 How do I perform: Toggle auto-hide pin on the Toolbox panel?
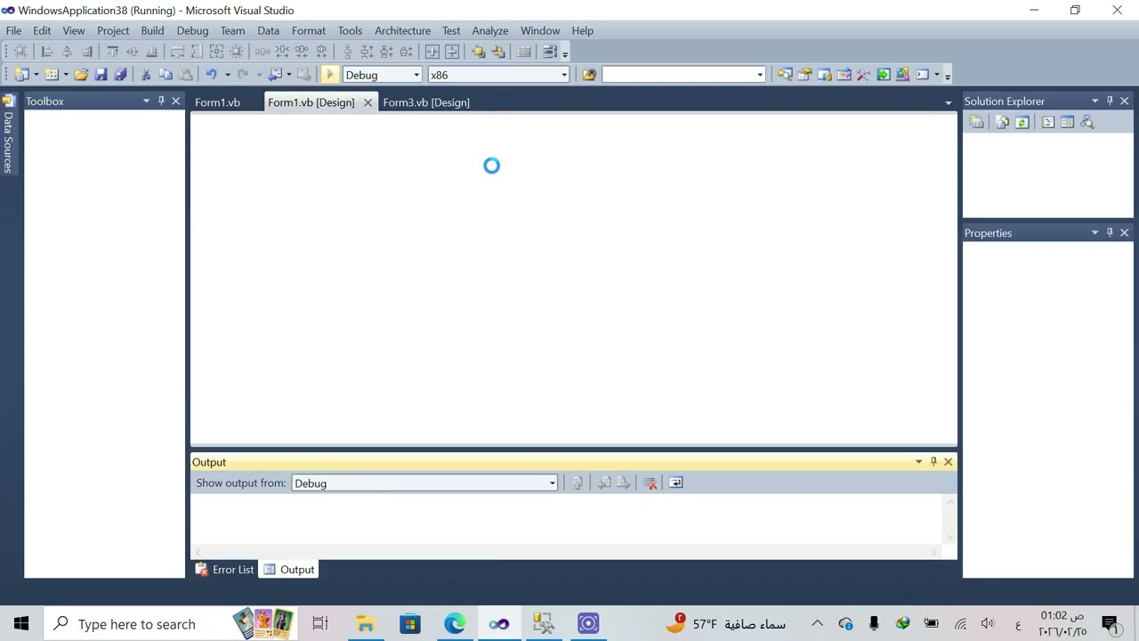coord(161,101)
